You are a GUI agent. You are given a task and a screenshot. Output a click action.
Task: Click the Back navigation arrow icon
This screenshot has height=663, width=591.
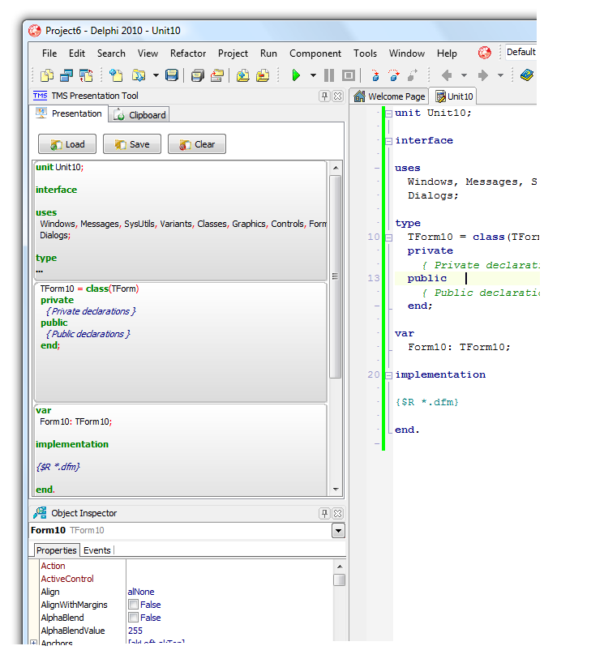click(447, 75)
